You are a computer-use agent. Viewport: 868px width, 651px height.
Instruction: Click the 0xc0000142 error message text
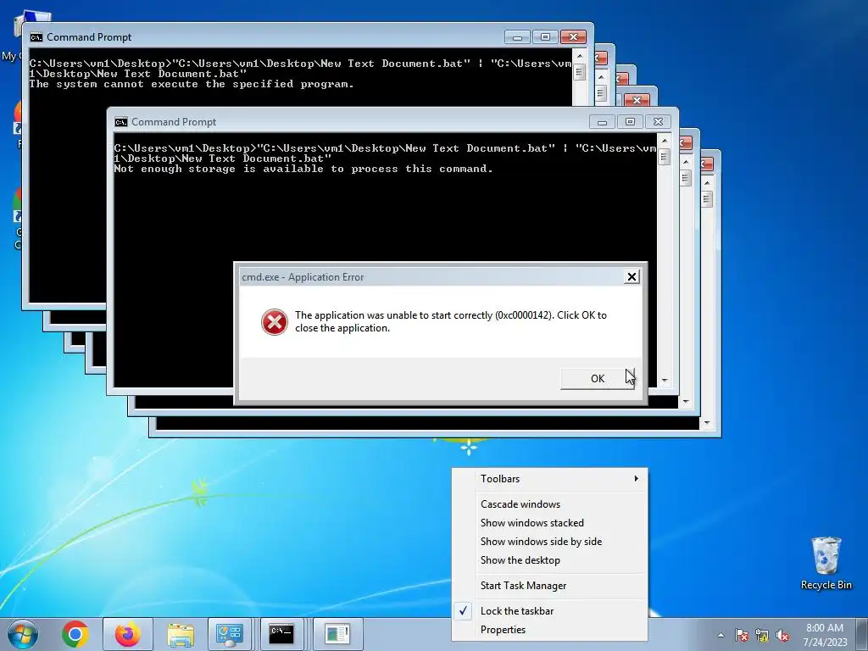coord(451,321)
